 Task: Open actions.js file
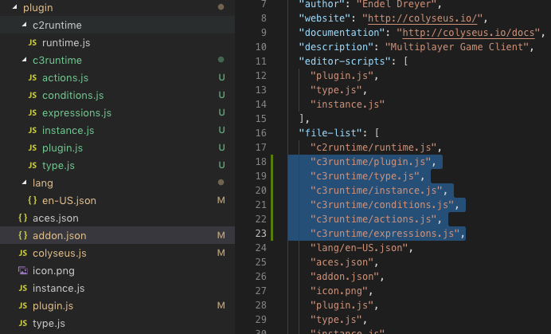tap(65, 78)
